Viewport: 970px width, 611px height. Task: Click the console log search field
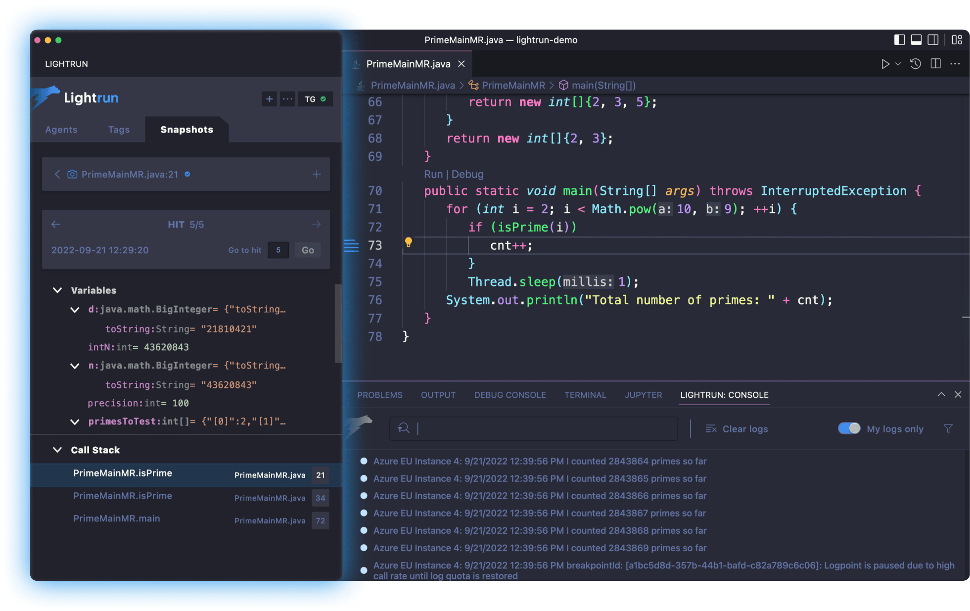pos(534,429)
